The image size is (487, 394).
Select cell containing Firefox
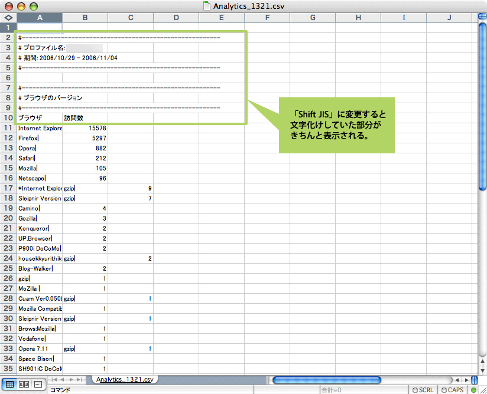(39, 138)
